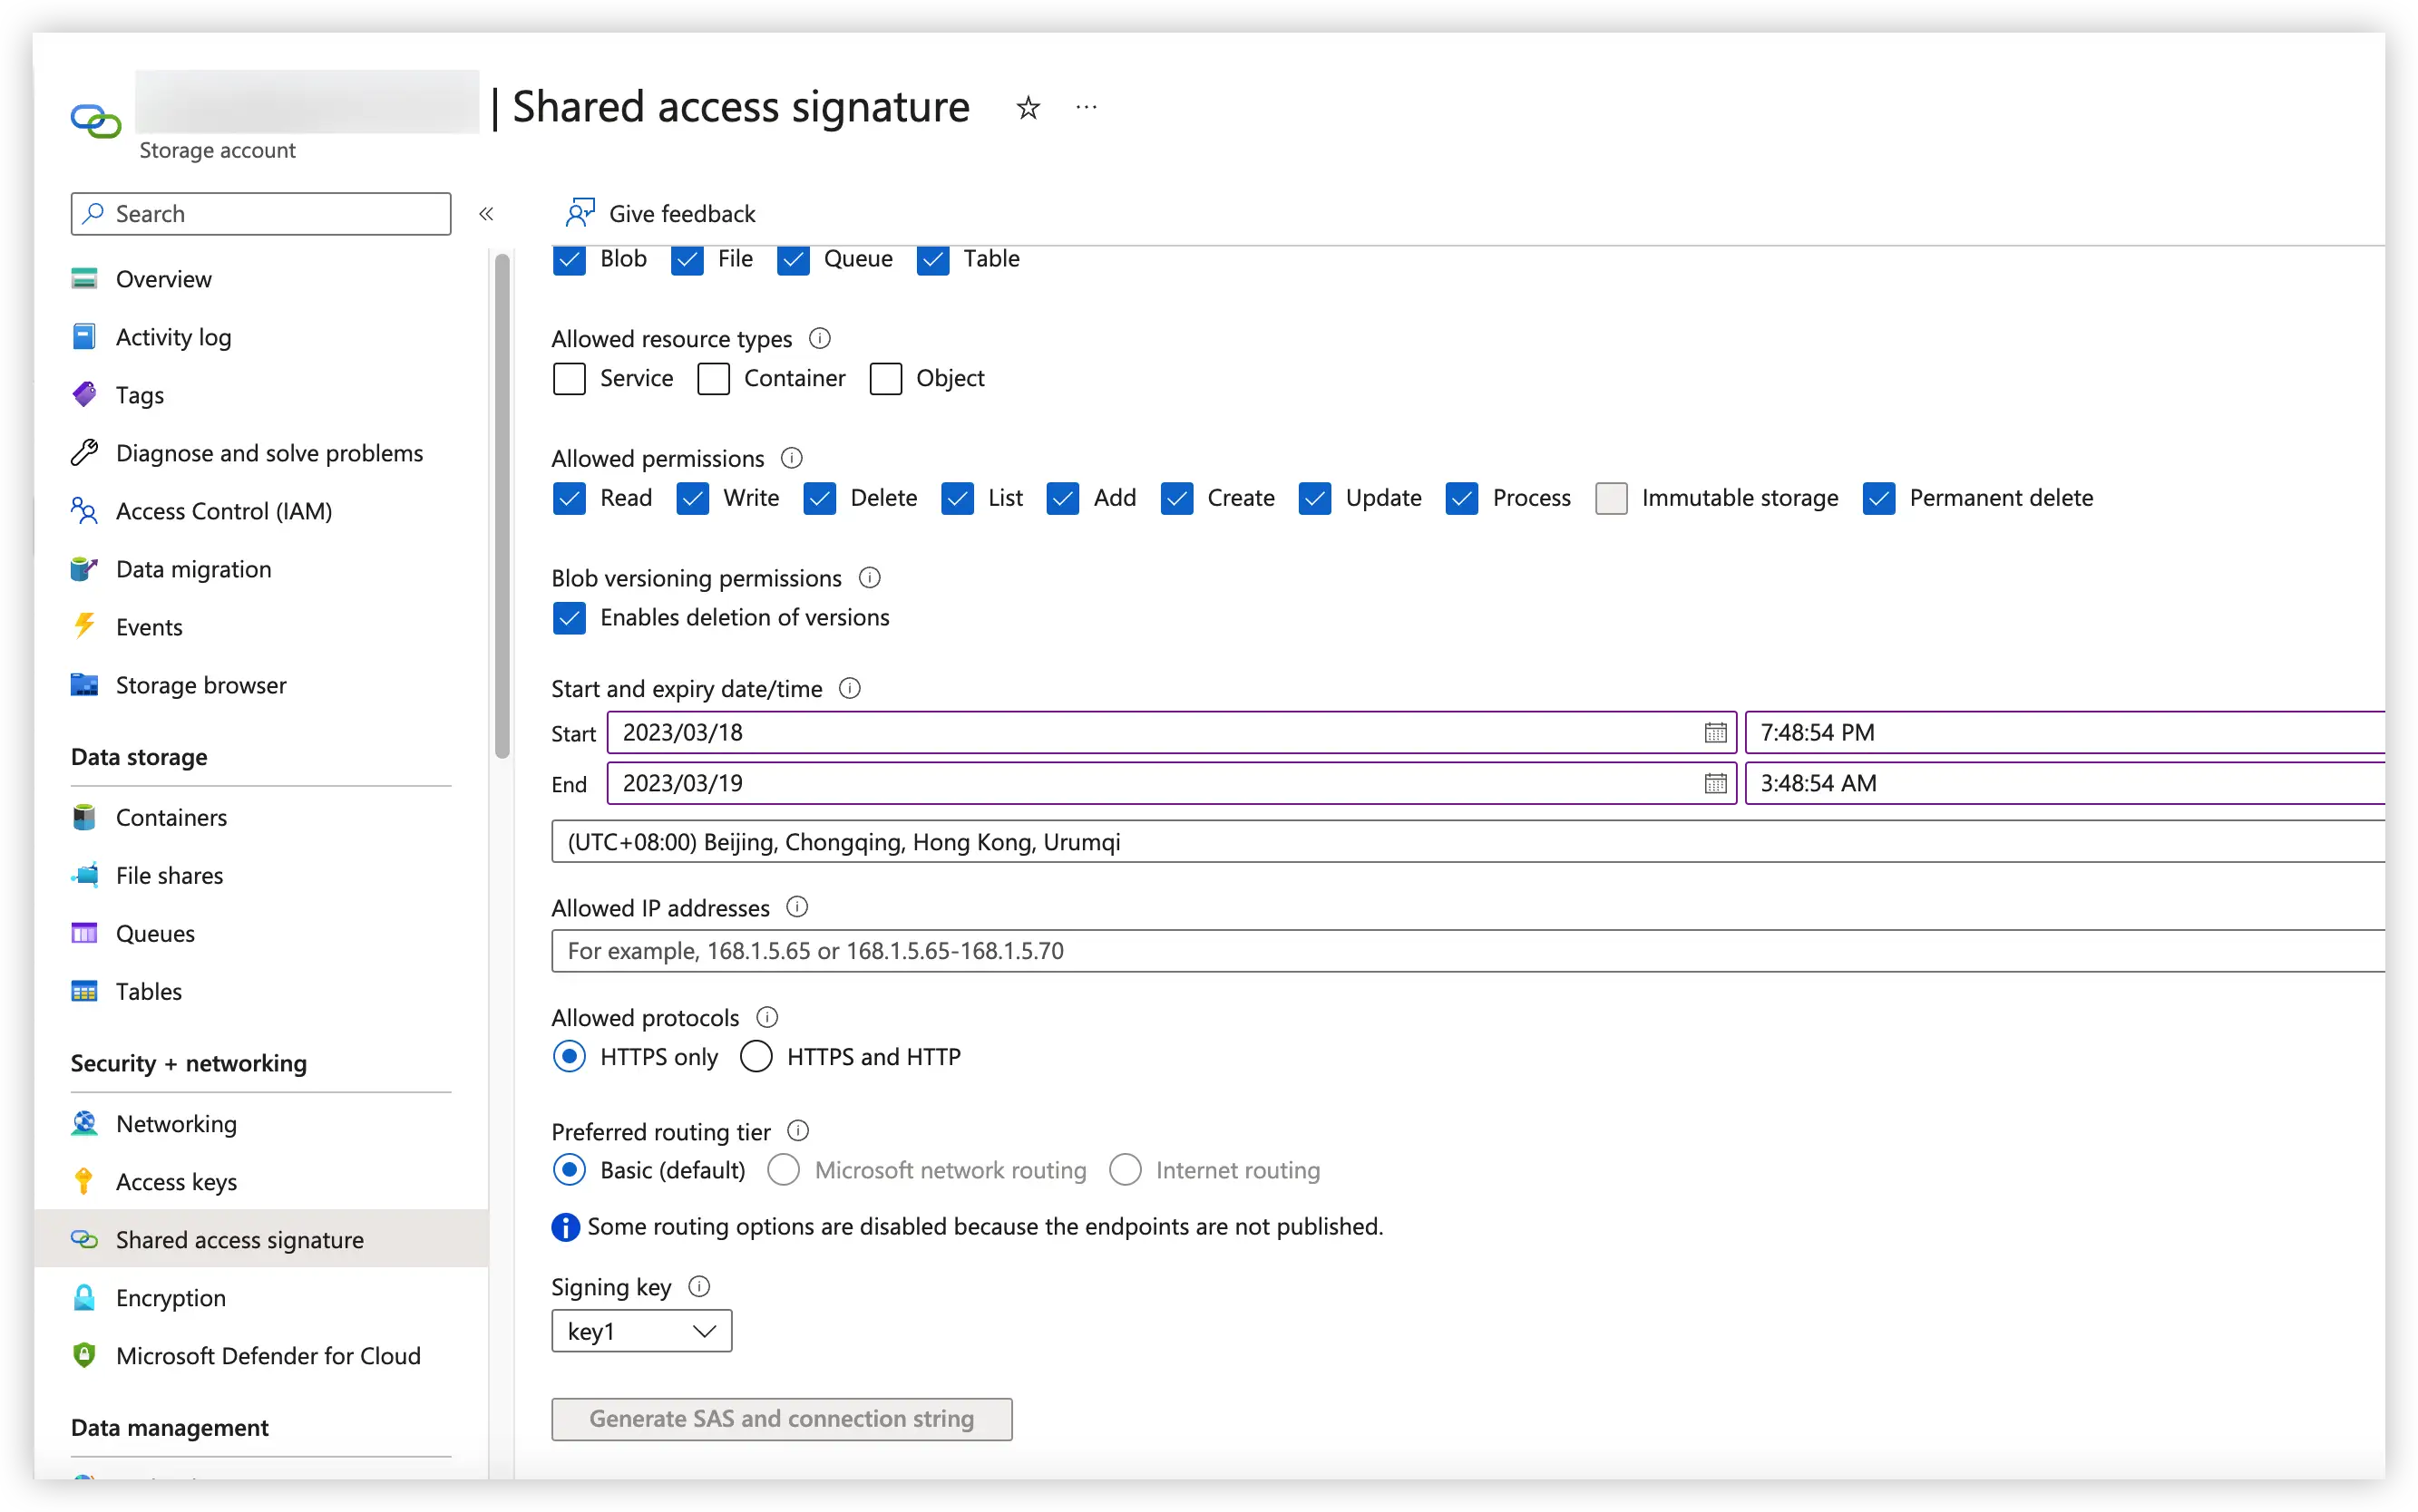Open the Signing key dropdown
2418x1512 pixels.
(641, 1331)
